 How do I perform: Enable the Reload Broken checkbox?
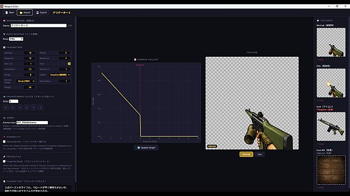4,141
